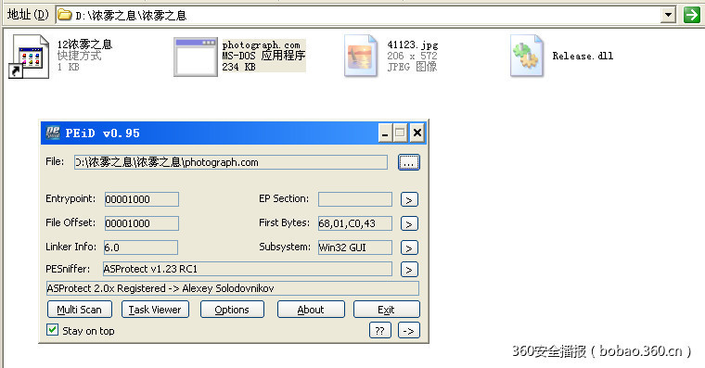Select the 12浓雾之息 shortcut icon
Viewport: 705px width, 368px height.
click(x=29, y=57)
